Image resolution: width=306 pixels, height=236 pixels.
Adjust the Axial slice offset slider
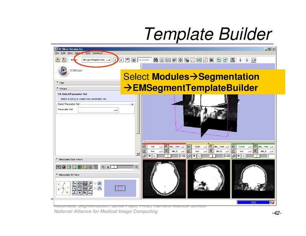pyautogui.click(x=168, y=156)
